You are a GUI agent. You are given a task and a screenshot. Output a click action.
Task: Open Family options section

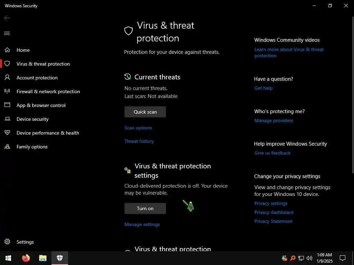click(32, 147)
